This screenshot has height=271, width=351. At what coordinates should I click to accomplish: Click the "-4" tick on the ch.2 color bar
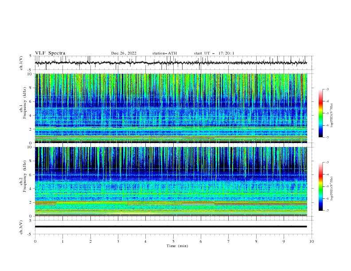point(327,174)
